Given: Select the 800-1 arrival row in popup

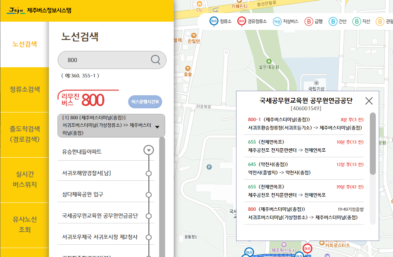Looking at the screenshot, I should [x=304, y=124].
